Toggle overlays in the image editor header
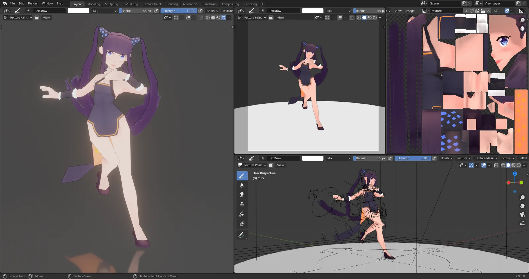Screen dimensions: 529x279 [507, 11]
